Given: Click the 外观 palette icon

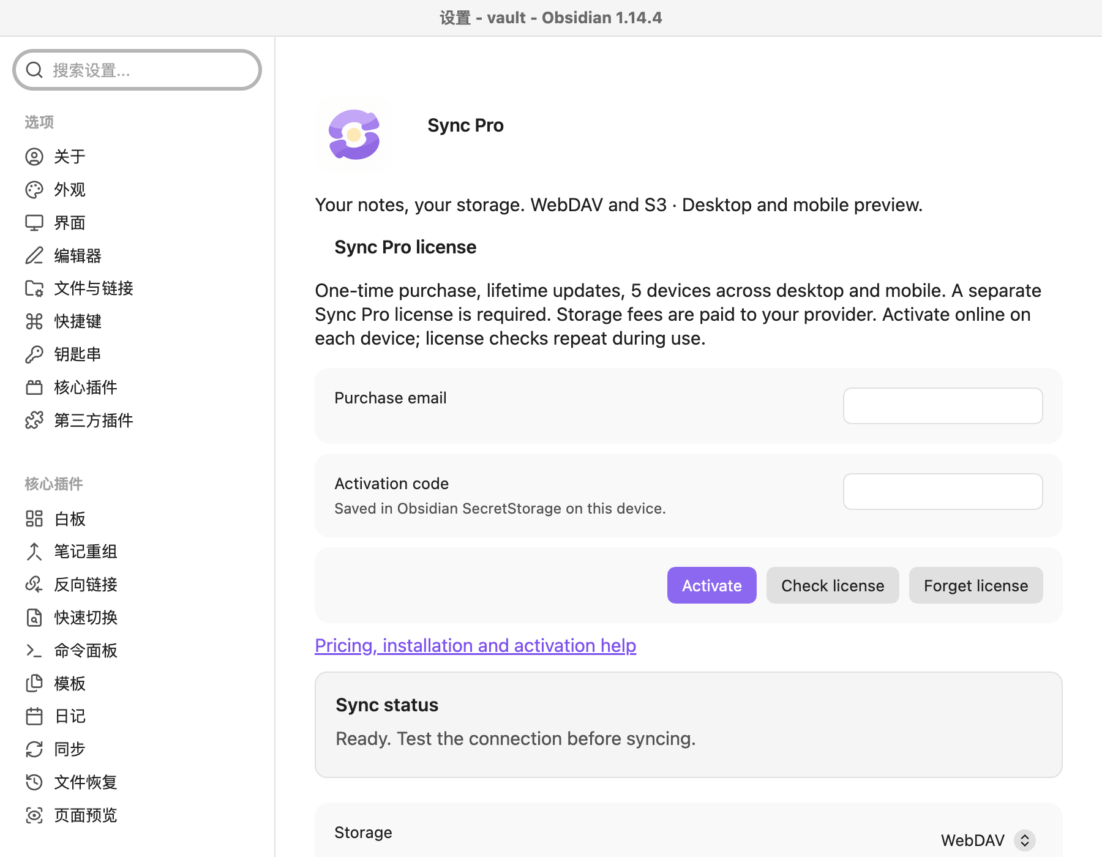Looking at the screenshot, I should coord(34,190).
